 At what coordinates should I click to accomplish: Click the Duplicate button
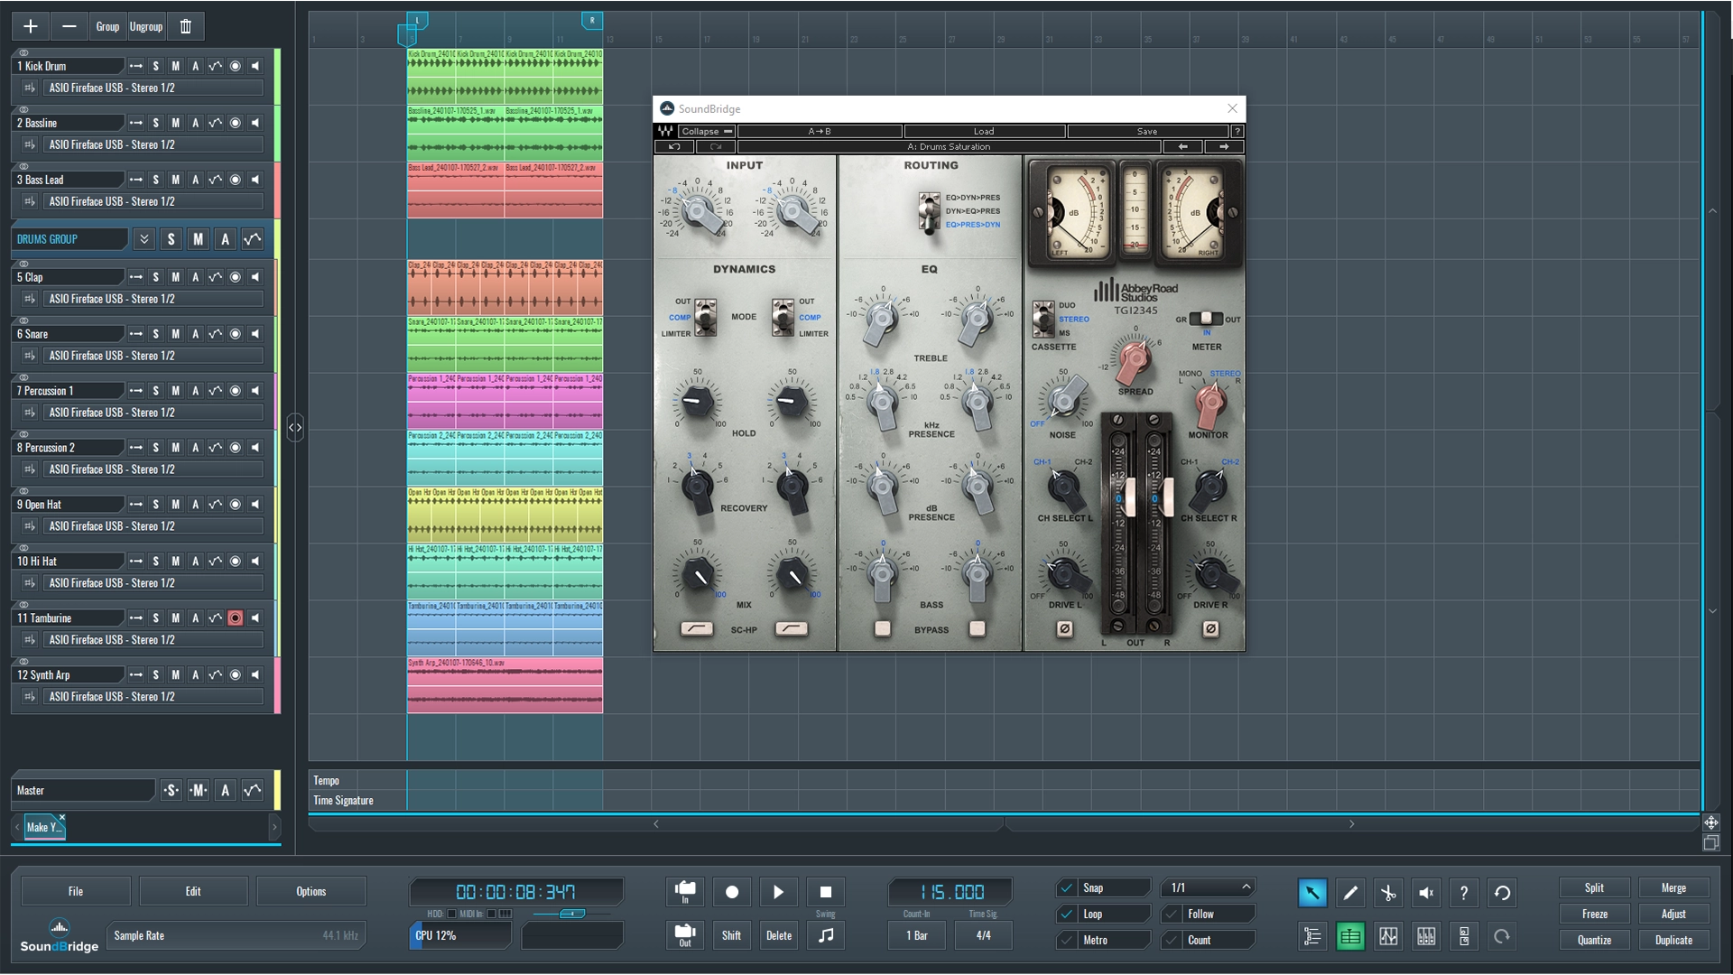tap(1673, 941)
